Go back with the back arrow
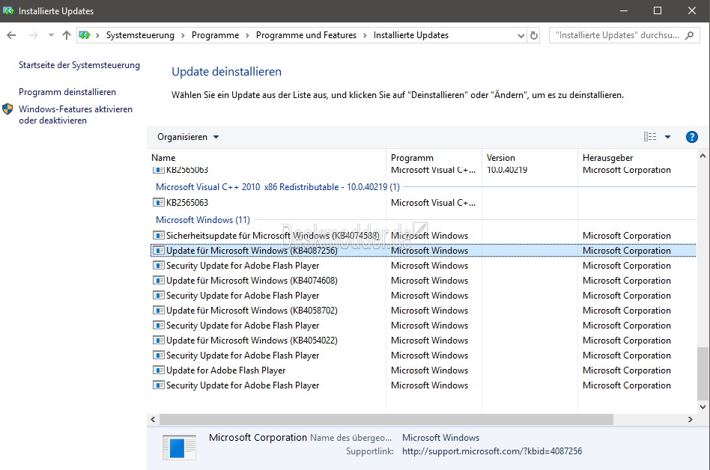Viewport: 710px width, 470px height. [x=11, y=35]
